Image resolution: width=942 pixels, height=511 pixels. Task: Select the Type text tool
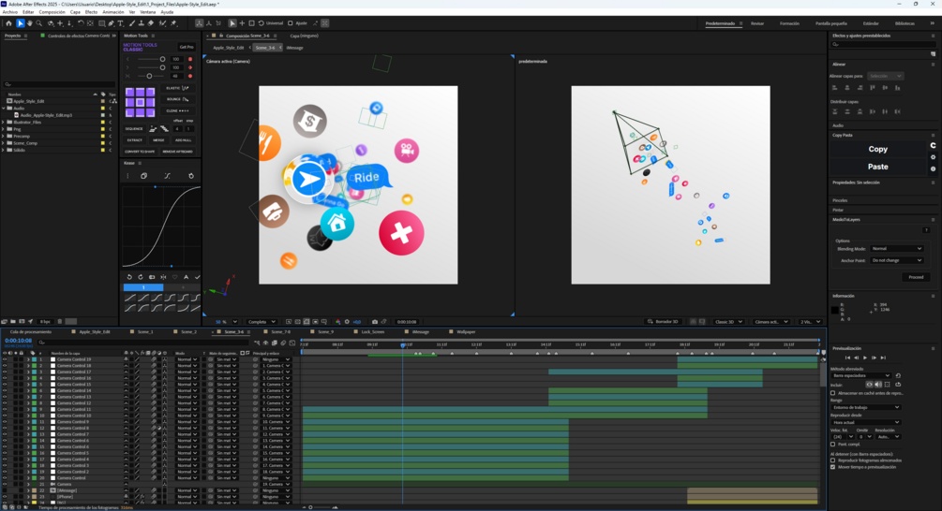point(121,23)
